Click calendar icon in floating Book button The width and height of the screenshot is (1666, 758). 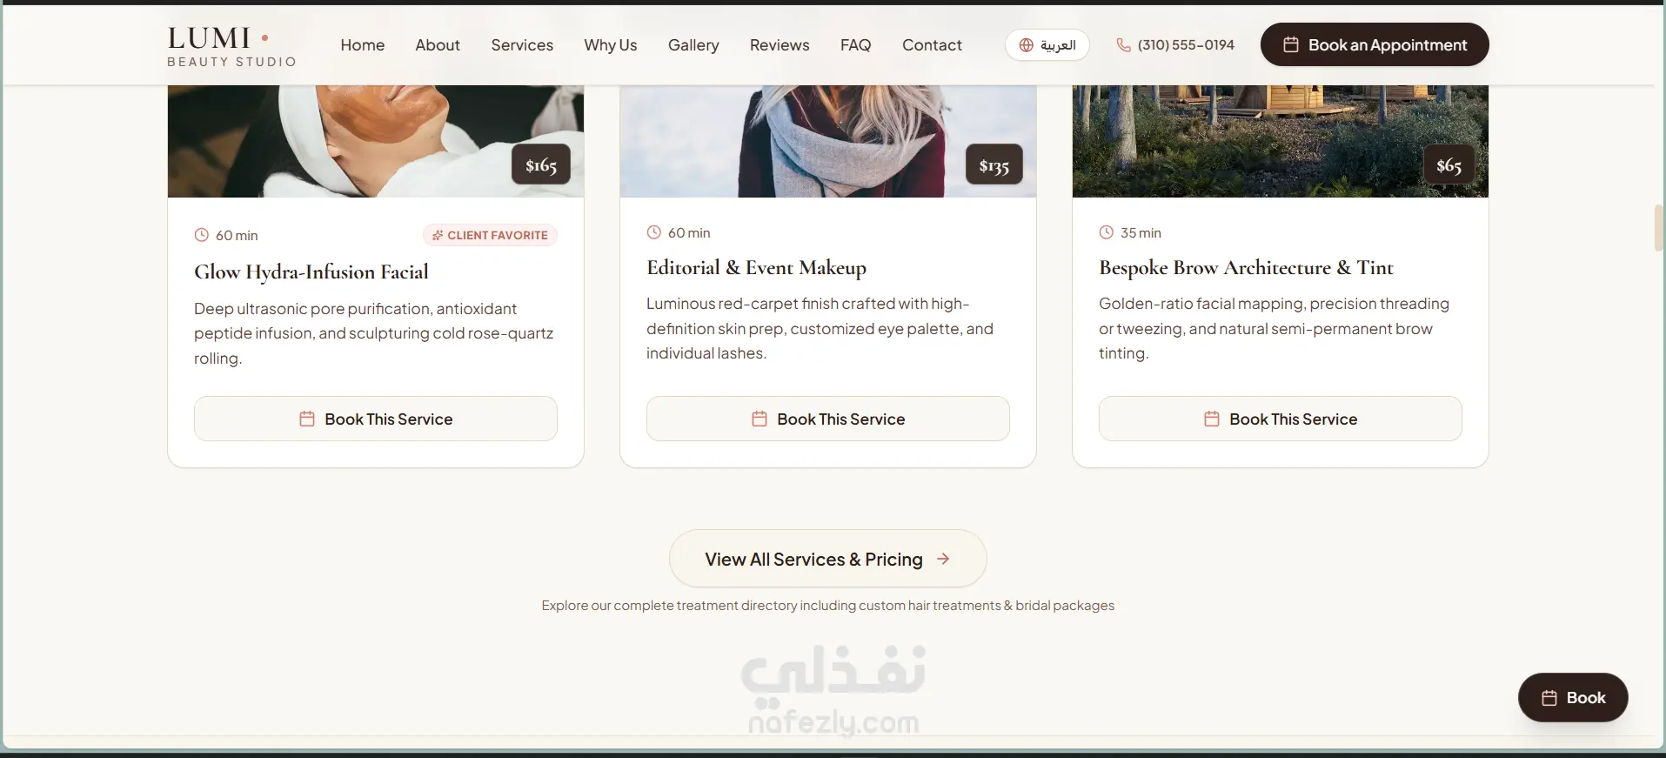tap(1549, 698)
